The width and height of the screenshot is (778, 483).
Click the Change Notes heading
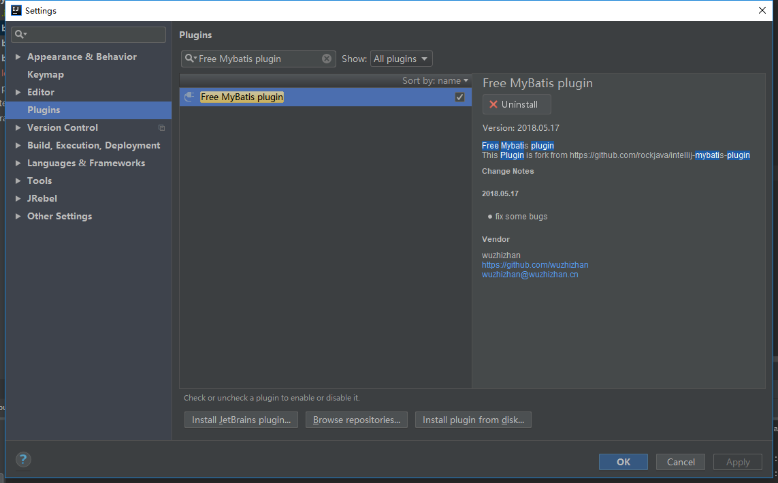508,171
